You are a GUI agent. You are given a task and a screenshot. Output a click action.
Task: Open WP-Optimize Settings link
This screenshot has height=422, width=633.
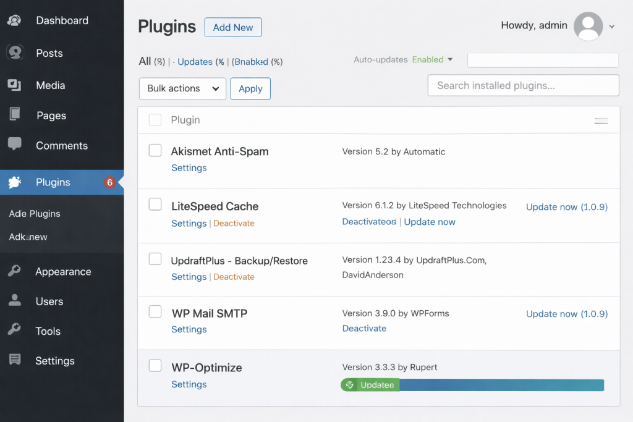coord(189,384)
